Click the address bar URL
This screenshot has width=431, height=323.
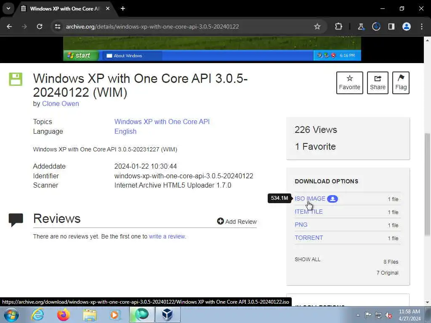152,26
